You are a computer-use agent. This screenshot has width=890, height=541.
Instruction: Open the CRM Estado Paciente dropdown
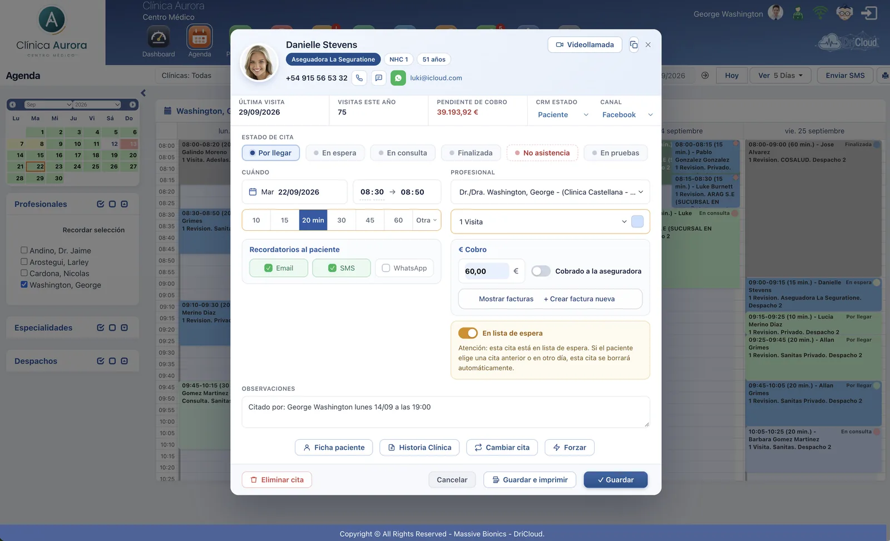click(562, 115)
